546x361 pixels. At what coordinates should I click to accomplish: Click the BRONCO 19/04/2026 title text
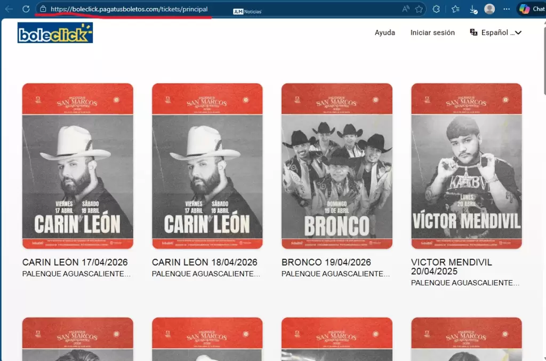point(326,262)
